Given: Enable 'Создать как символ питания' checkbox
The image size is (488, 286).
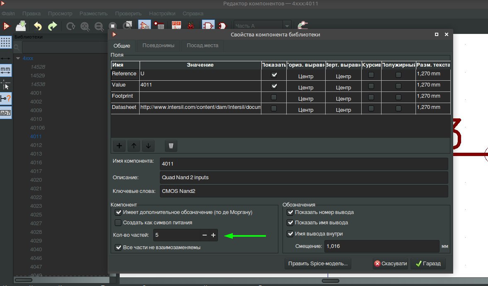Looking at the screenshot, I should coord(118,223).
